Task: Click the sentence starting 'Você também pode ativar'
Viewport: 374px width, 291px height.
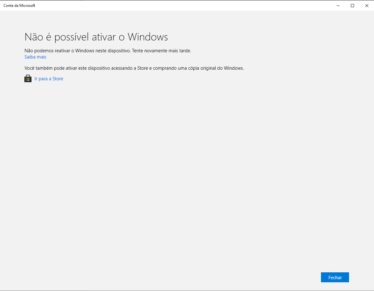Action: tap(134, 68)
